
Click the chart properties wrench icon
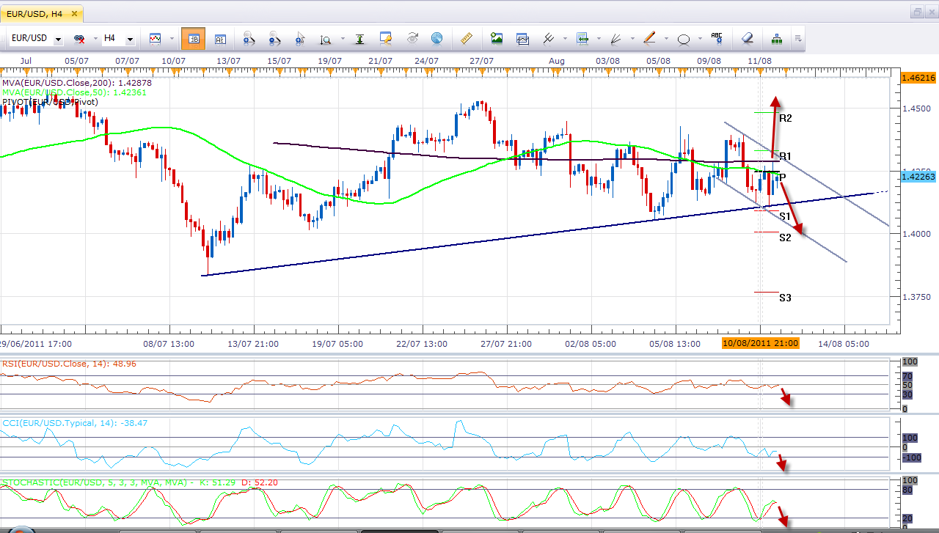386,38
